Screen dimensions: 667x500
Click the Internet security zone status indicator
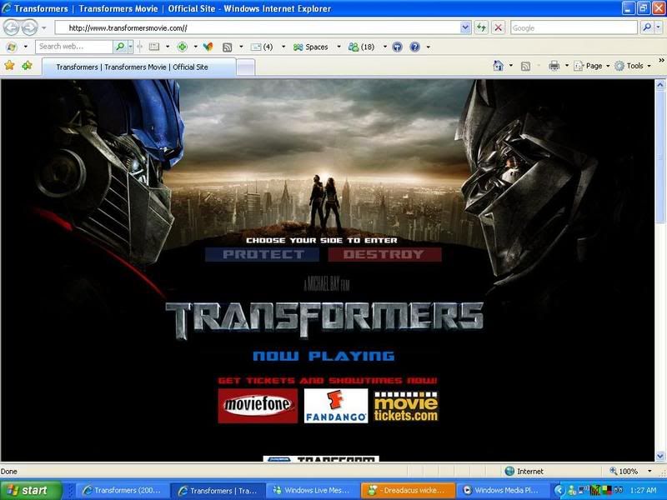point(524,471)
